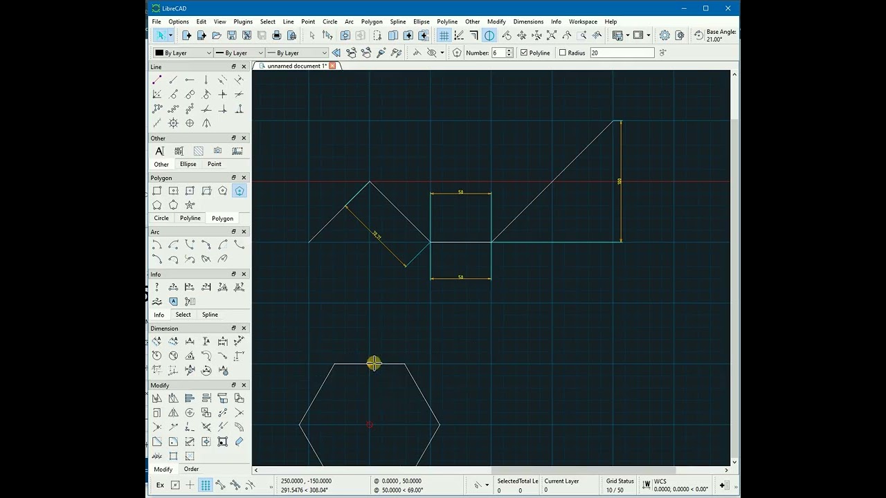Click the New document icon
This screenshot has height=498, width=886.
coord(187,35)
